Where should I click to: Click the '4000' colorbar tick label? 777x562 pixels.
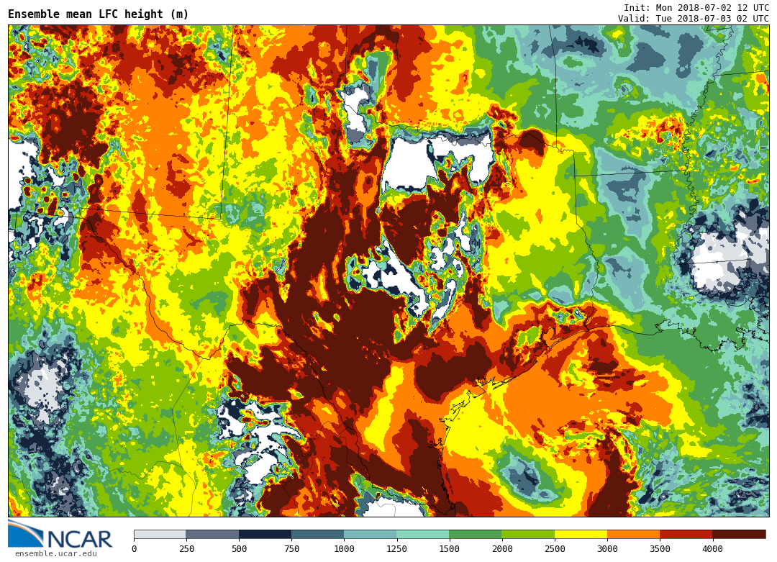point(712,549)
